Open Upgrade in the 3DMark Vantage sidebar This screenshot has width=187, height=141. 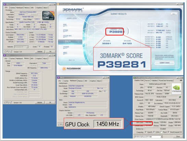66,47
